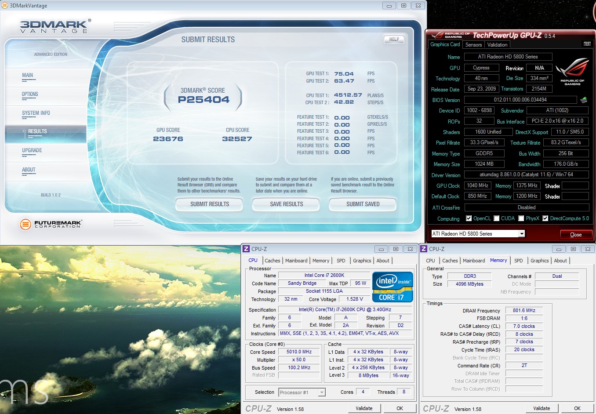596x414 pixels.
Task: Click the CPU score value 32527
Action: 237,139
